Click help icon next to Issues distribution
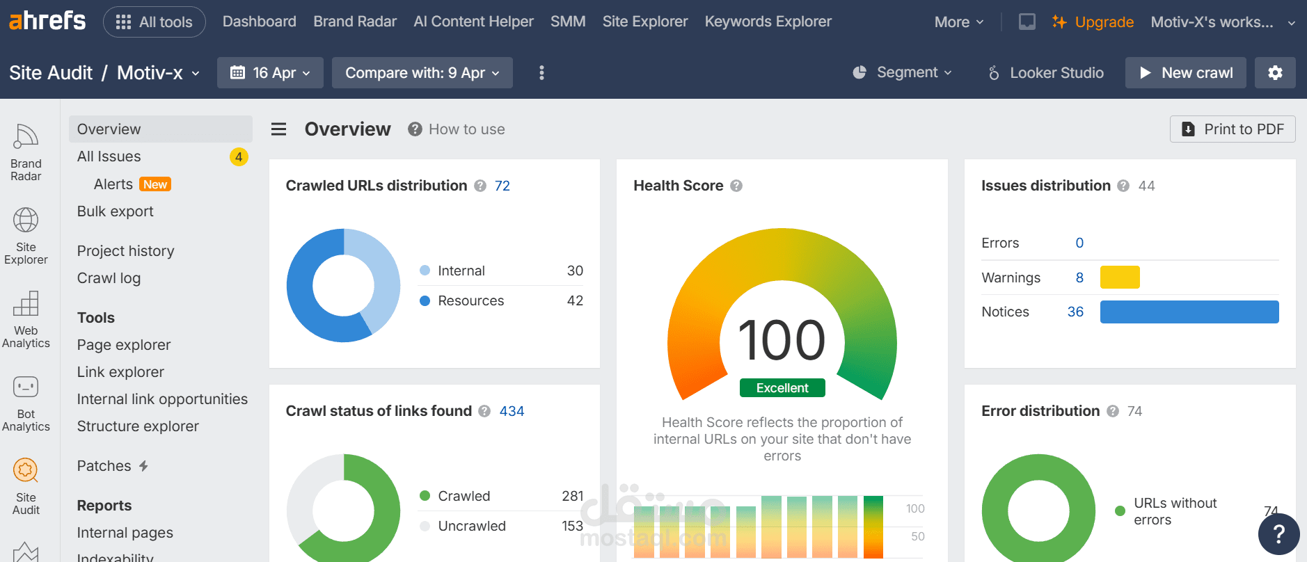1307x562 pixels. coord(1123,186)
